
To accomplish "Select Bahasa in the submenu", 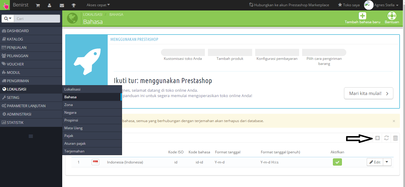I will (92, 97).
